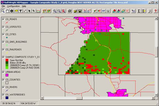
Task: Select the text T tool
Action: click(21, 11)
